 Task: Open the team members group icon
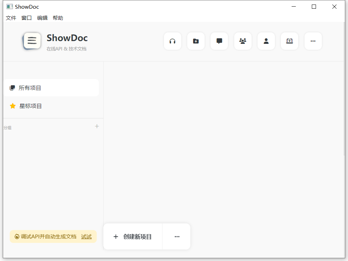click(x=243, y=41)
